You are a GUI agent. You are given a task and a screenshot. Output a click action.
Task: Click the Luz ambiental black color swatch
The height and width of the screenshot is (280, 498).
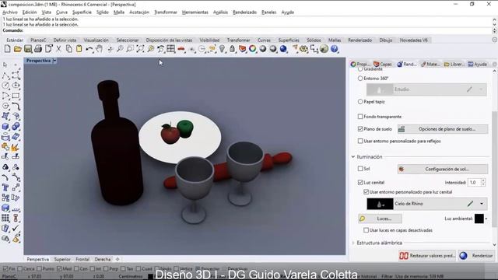[479, 219]
